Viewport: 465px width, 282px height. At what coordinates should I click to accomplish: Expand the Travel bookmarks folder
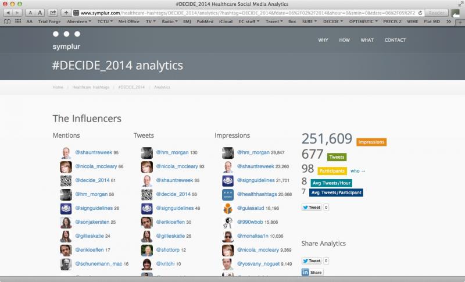coord(274,22)
